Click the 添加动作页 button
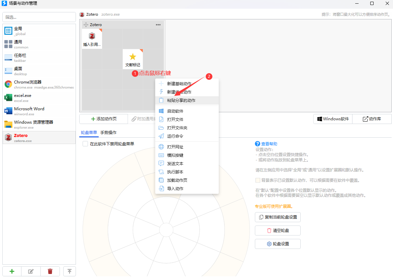This screenshot has height=279, width=393. pos(103,119)
